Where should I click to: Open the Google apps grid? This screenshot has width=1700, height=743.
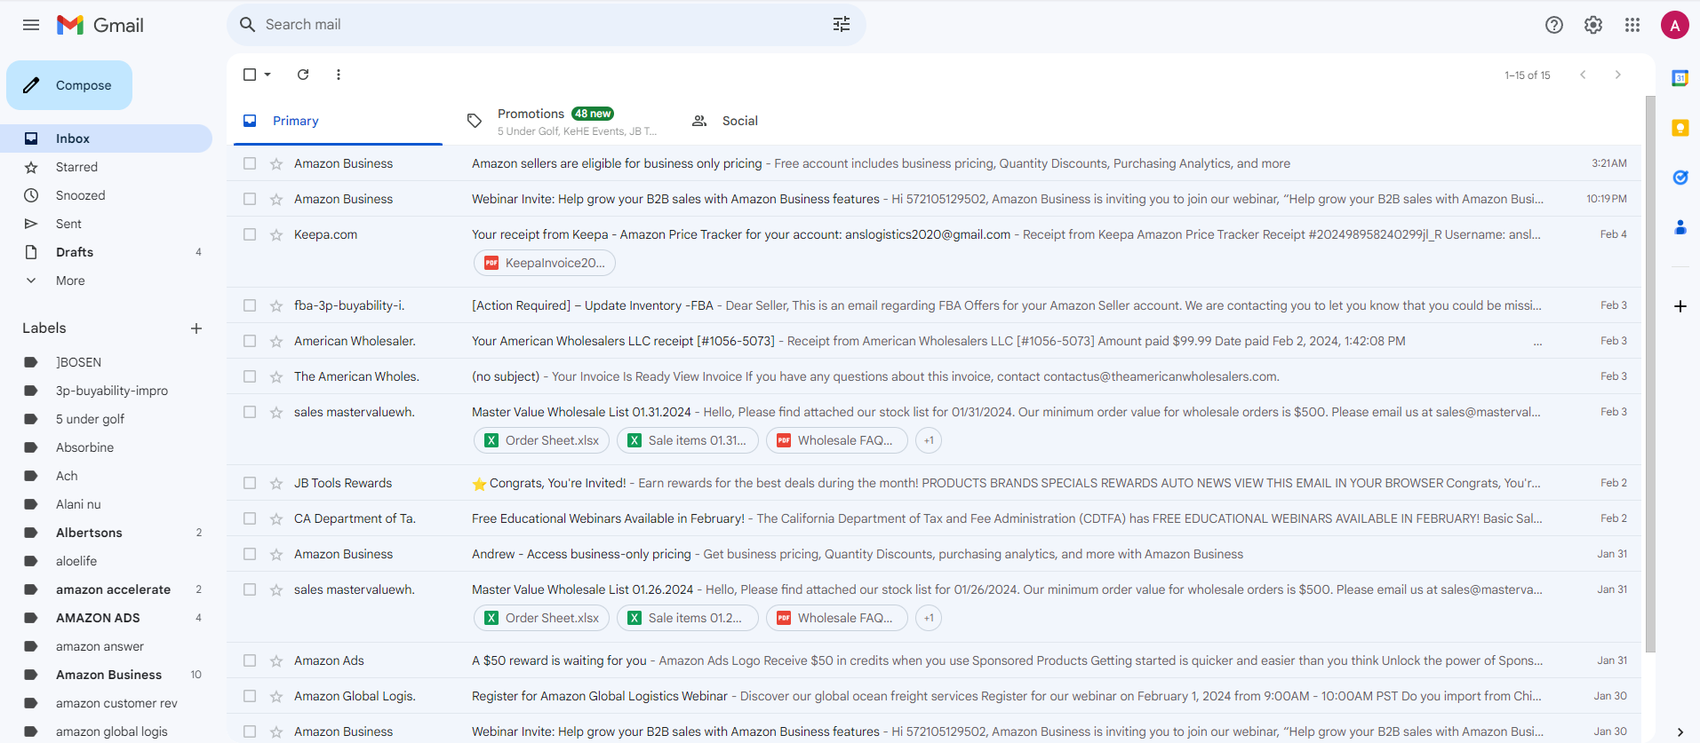click(1632, 25)
